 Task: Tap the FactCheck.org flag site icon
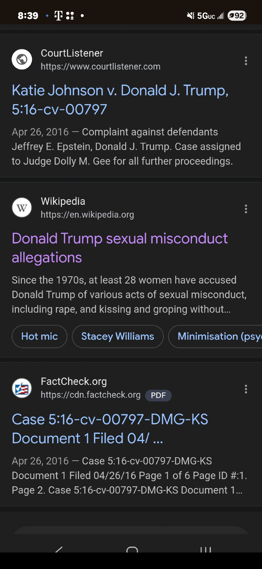[x=22, y=388]
